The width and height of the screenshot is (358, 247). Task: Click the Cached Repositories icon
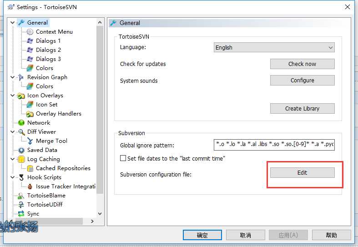[30, 168]
